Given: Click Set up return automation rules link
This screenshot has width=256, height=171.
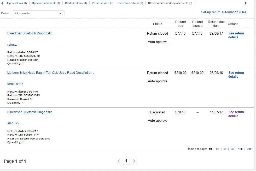Looking at the screenshot, I should tap(224, 12).
